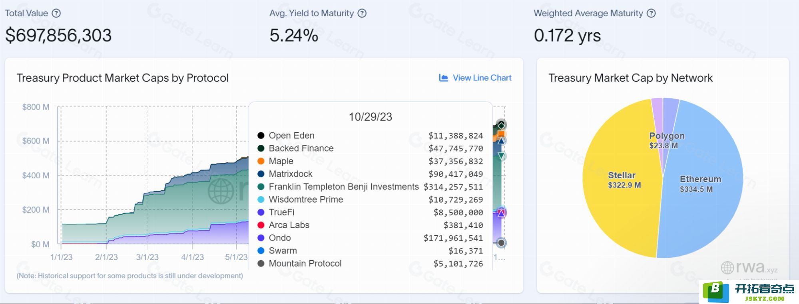Screen dimensions: 799x304
Task: Click the 5.24% yield value
Action: pos(294,36)
